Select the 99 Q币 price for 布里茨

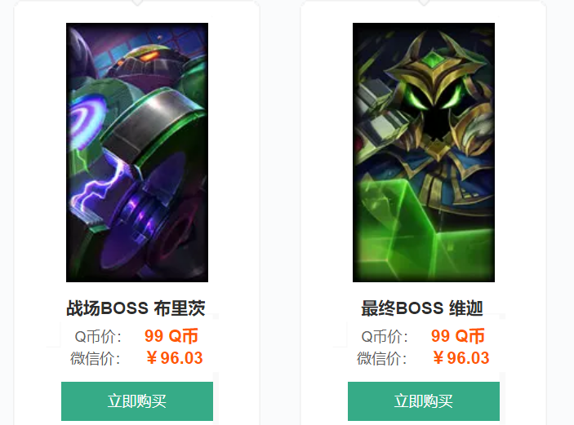click(171, 336)
